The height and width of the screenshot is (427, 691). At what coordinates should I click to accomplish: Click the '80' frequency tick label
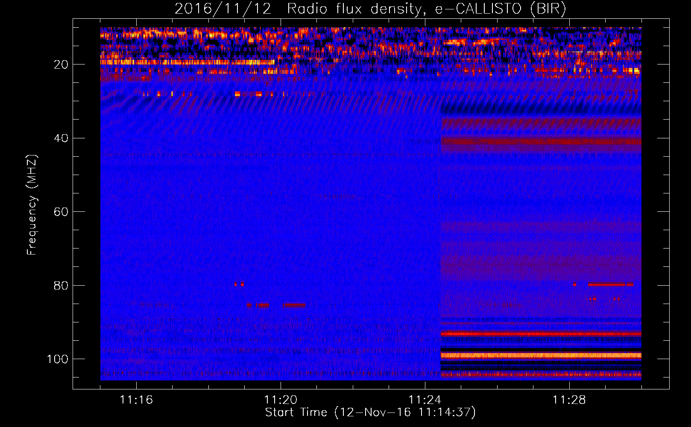click(x=61, y=286)
